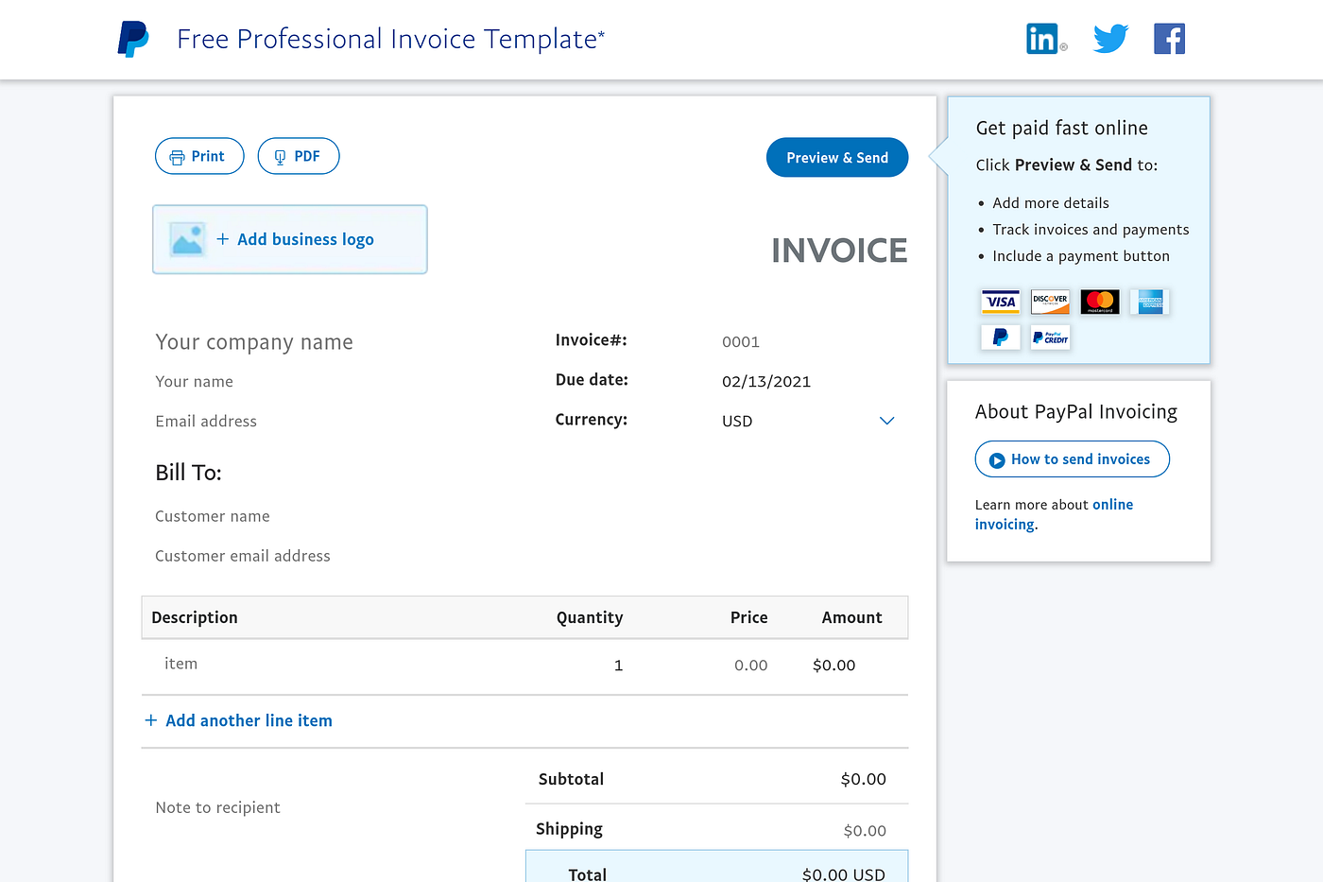Click the PayPal logo in header
The width and height of the screenshot is (1323, 882).
[x=133, y=39]
